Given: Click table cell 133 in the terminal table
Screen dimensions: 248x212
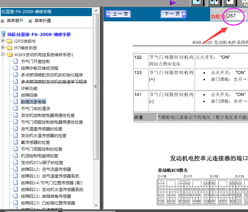Looking at the screenshot, I should 141,79.
